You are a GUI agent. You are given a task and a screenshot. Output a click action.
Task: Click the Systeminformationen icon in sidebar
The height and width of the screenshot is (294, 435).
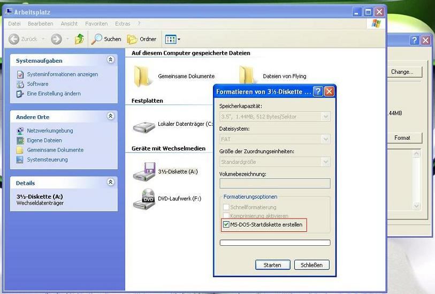tap(20, 74)
